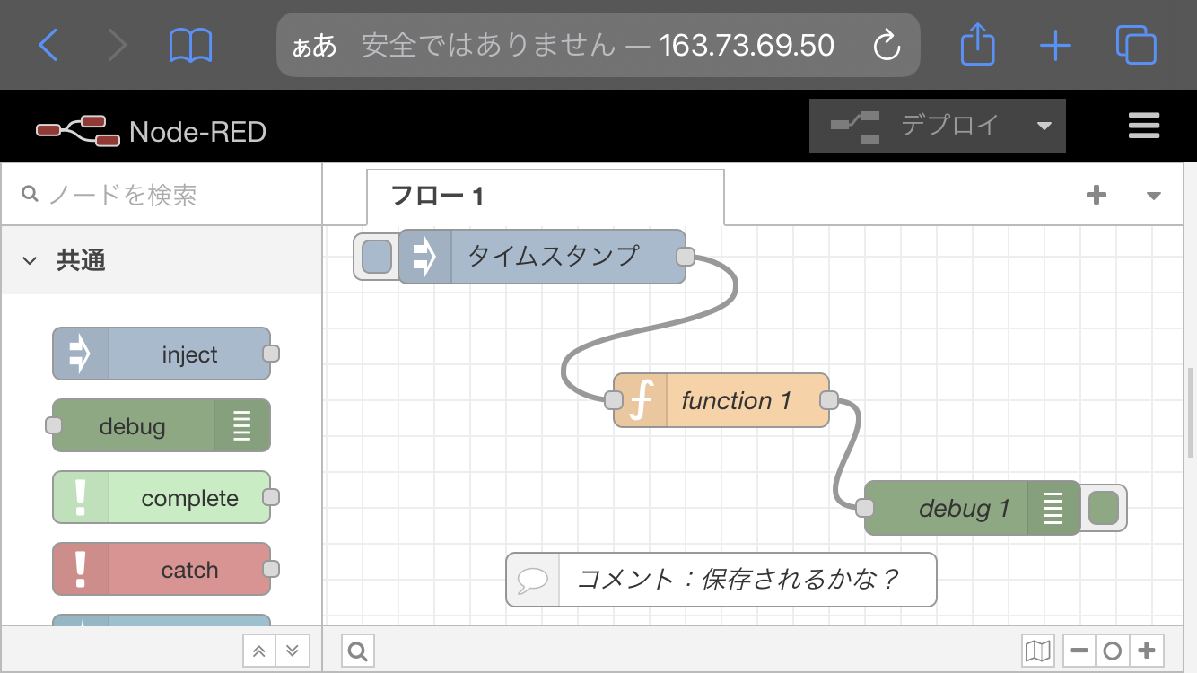
Task: Select the address bar showing 163.73.69.50
Action: click(x=598, y=45)
